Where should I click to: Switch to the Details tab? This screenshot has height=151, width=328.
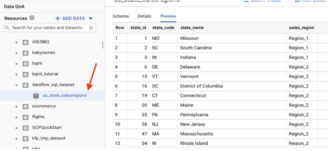coord(144,16)
